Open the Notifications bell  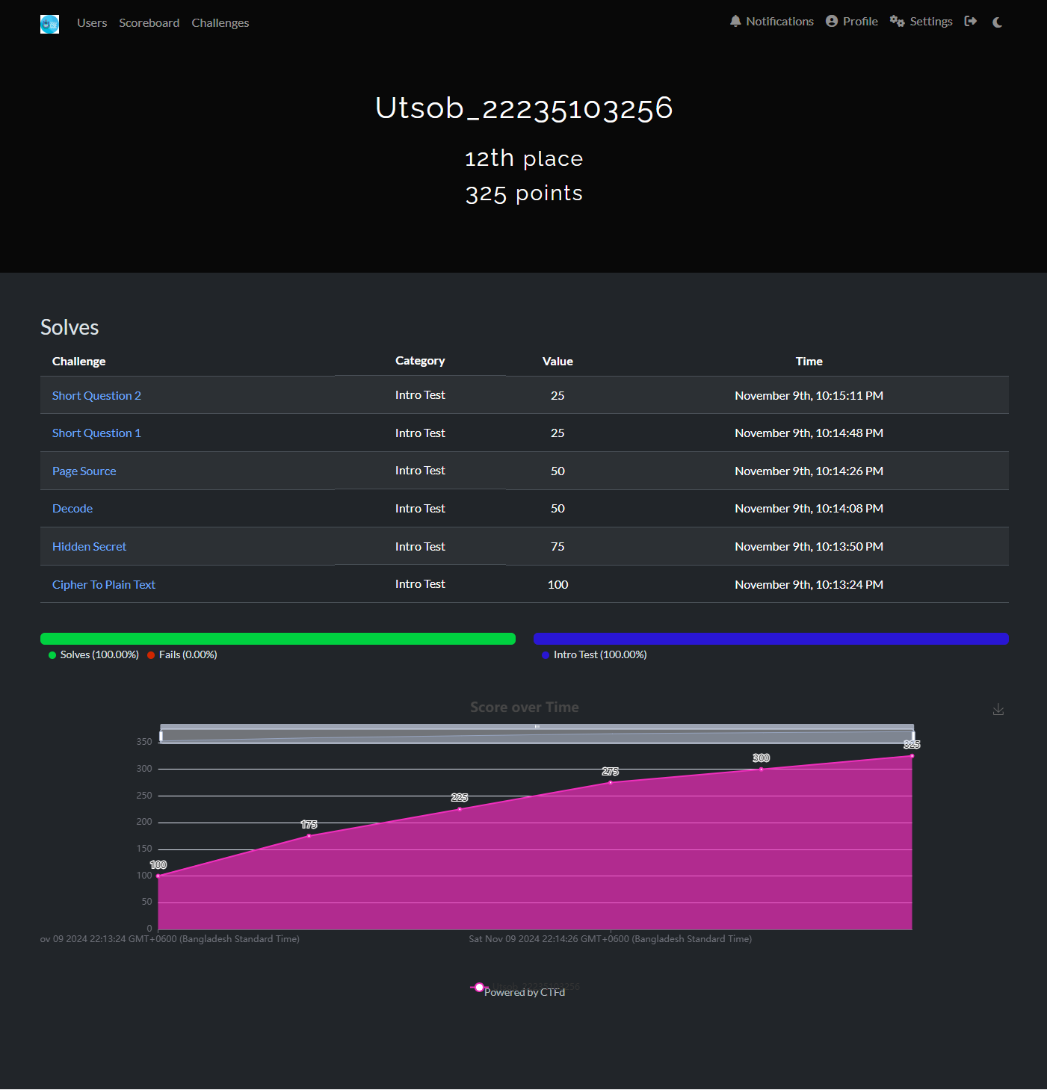tap(771, 22)
